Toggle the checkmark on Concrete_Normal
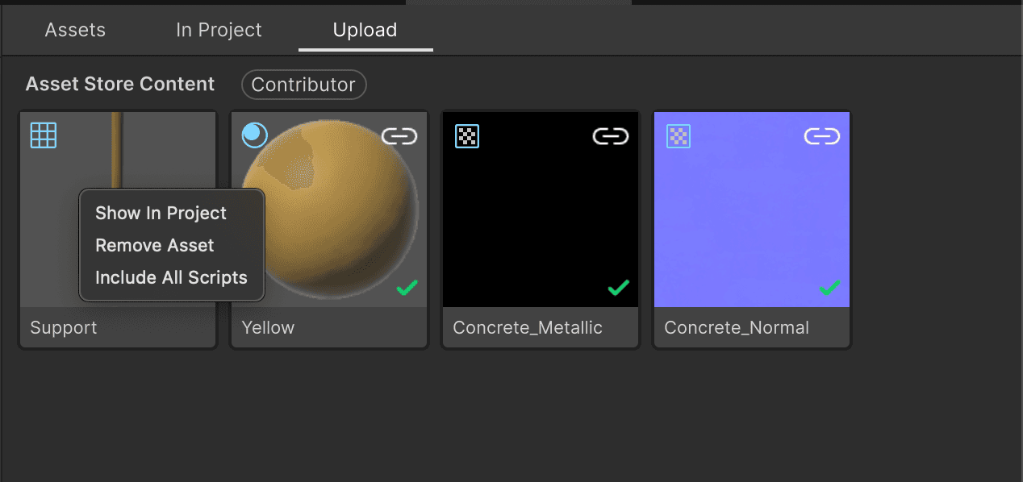 tap(830, 288)
